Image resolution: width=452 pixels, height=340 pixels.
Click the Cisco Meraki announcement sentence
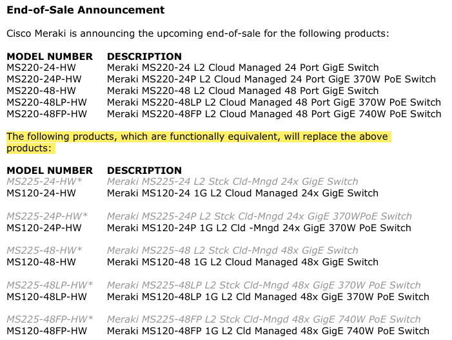(198, 33)
